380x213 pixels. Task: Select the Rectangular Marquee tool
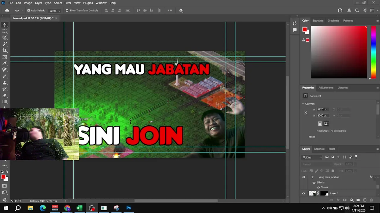click(4, 31)
